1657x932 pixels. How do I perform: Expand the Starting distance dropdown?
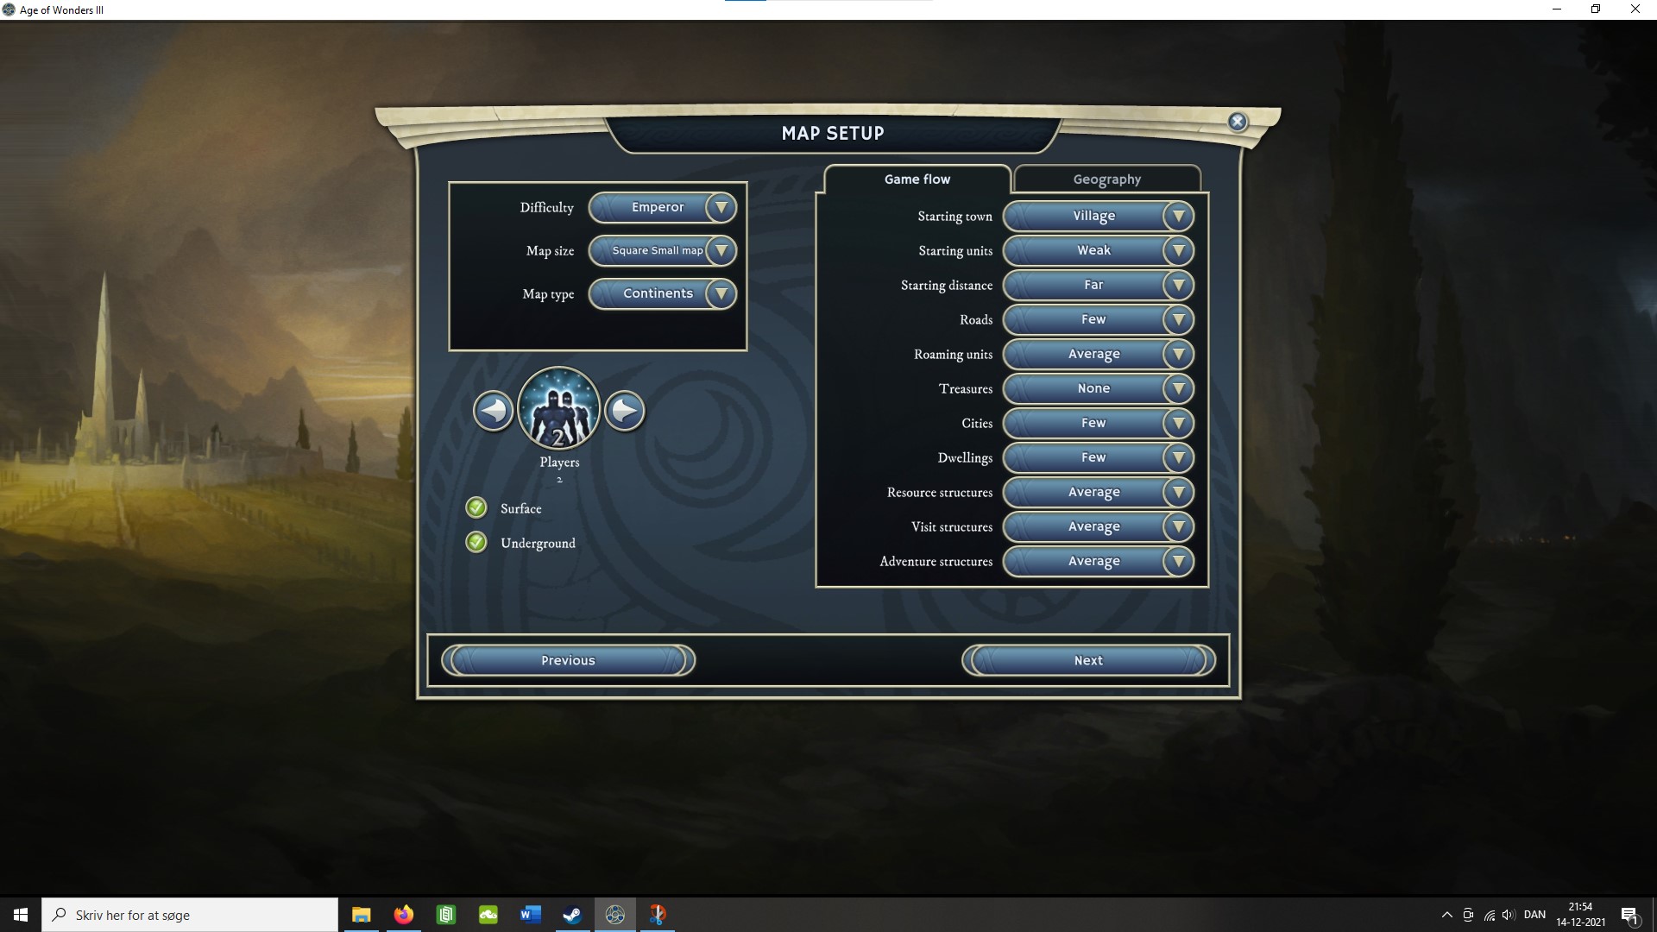tap(1099, 285)
